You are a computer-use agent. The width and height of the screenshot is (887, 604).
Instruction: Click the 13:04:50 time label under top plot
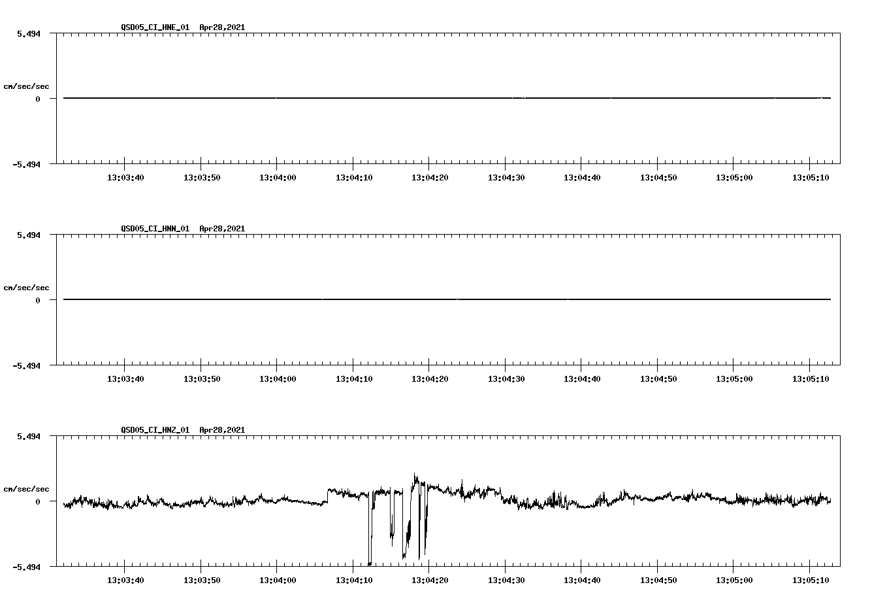click(658, 176)
